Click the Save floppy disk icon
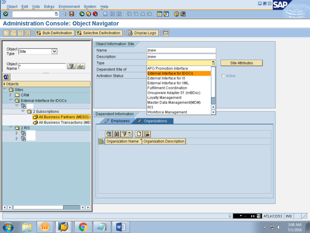This screenshot has width=310, height=233. (x=71, y=14)
